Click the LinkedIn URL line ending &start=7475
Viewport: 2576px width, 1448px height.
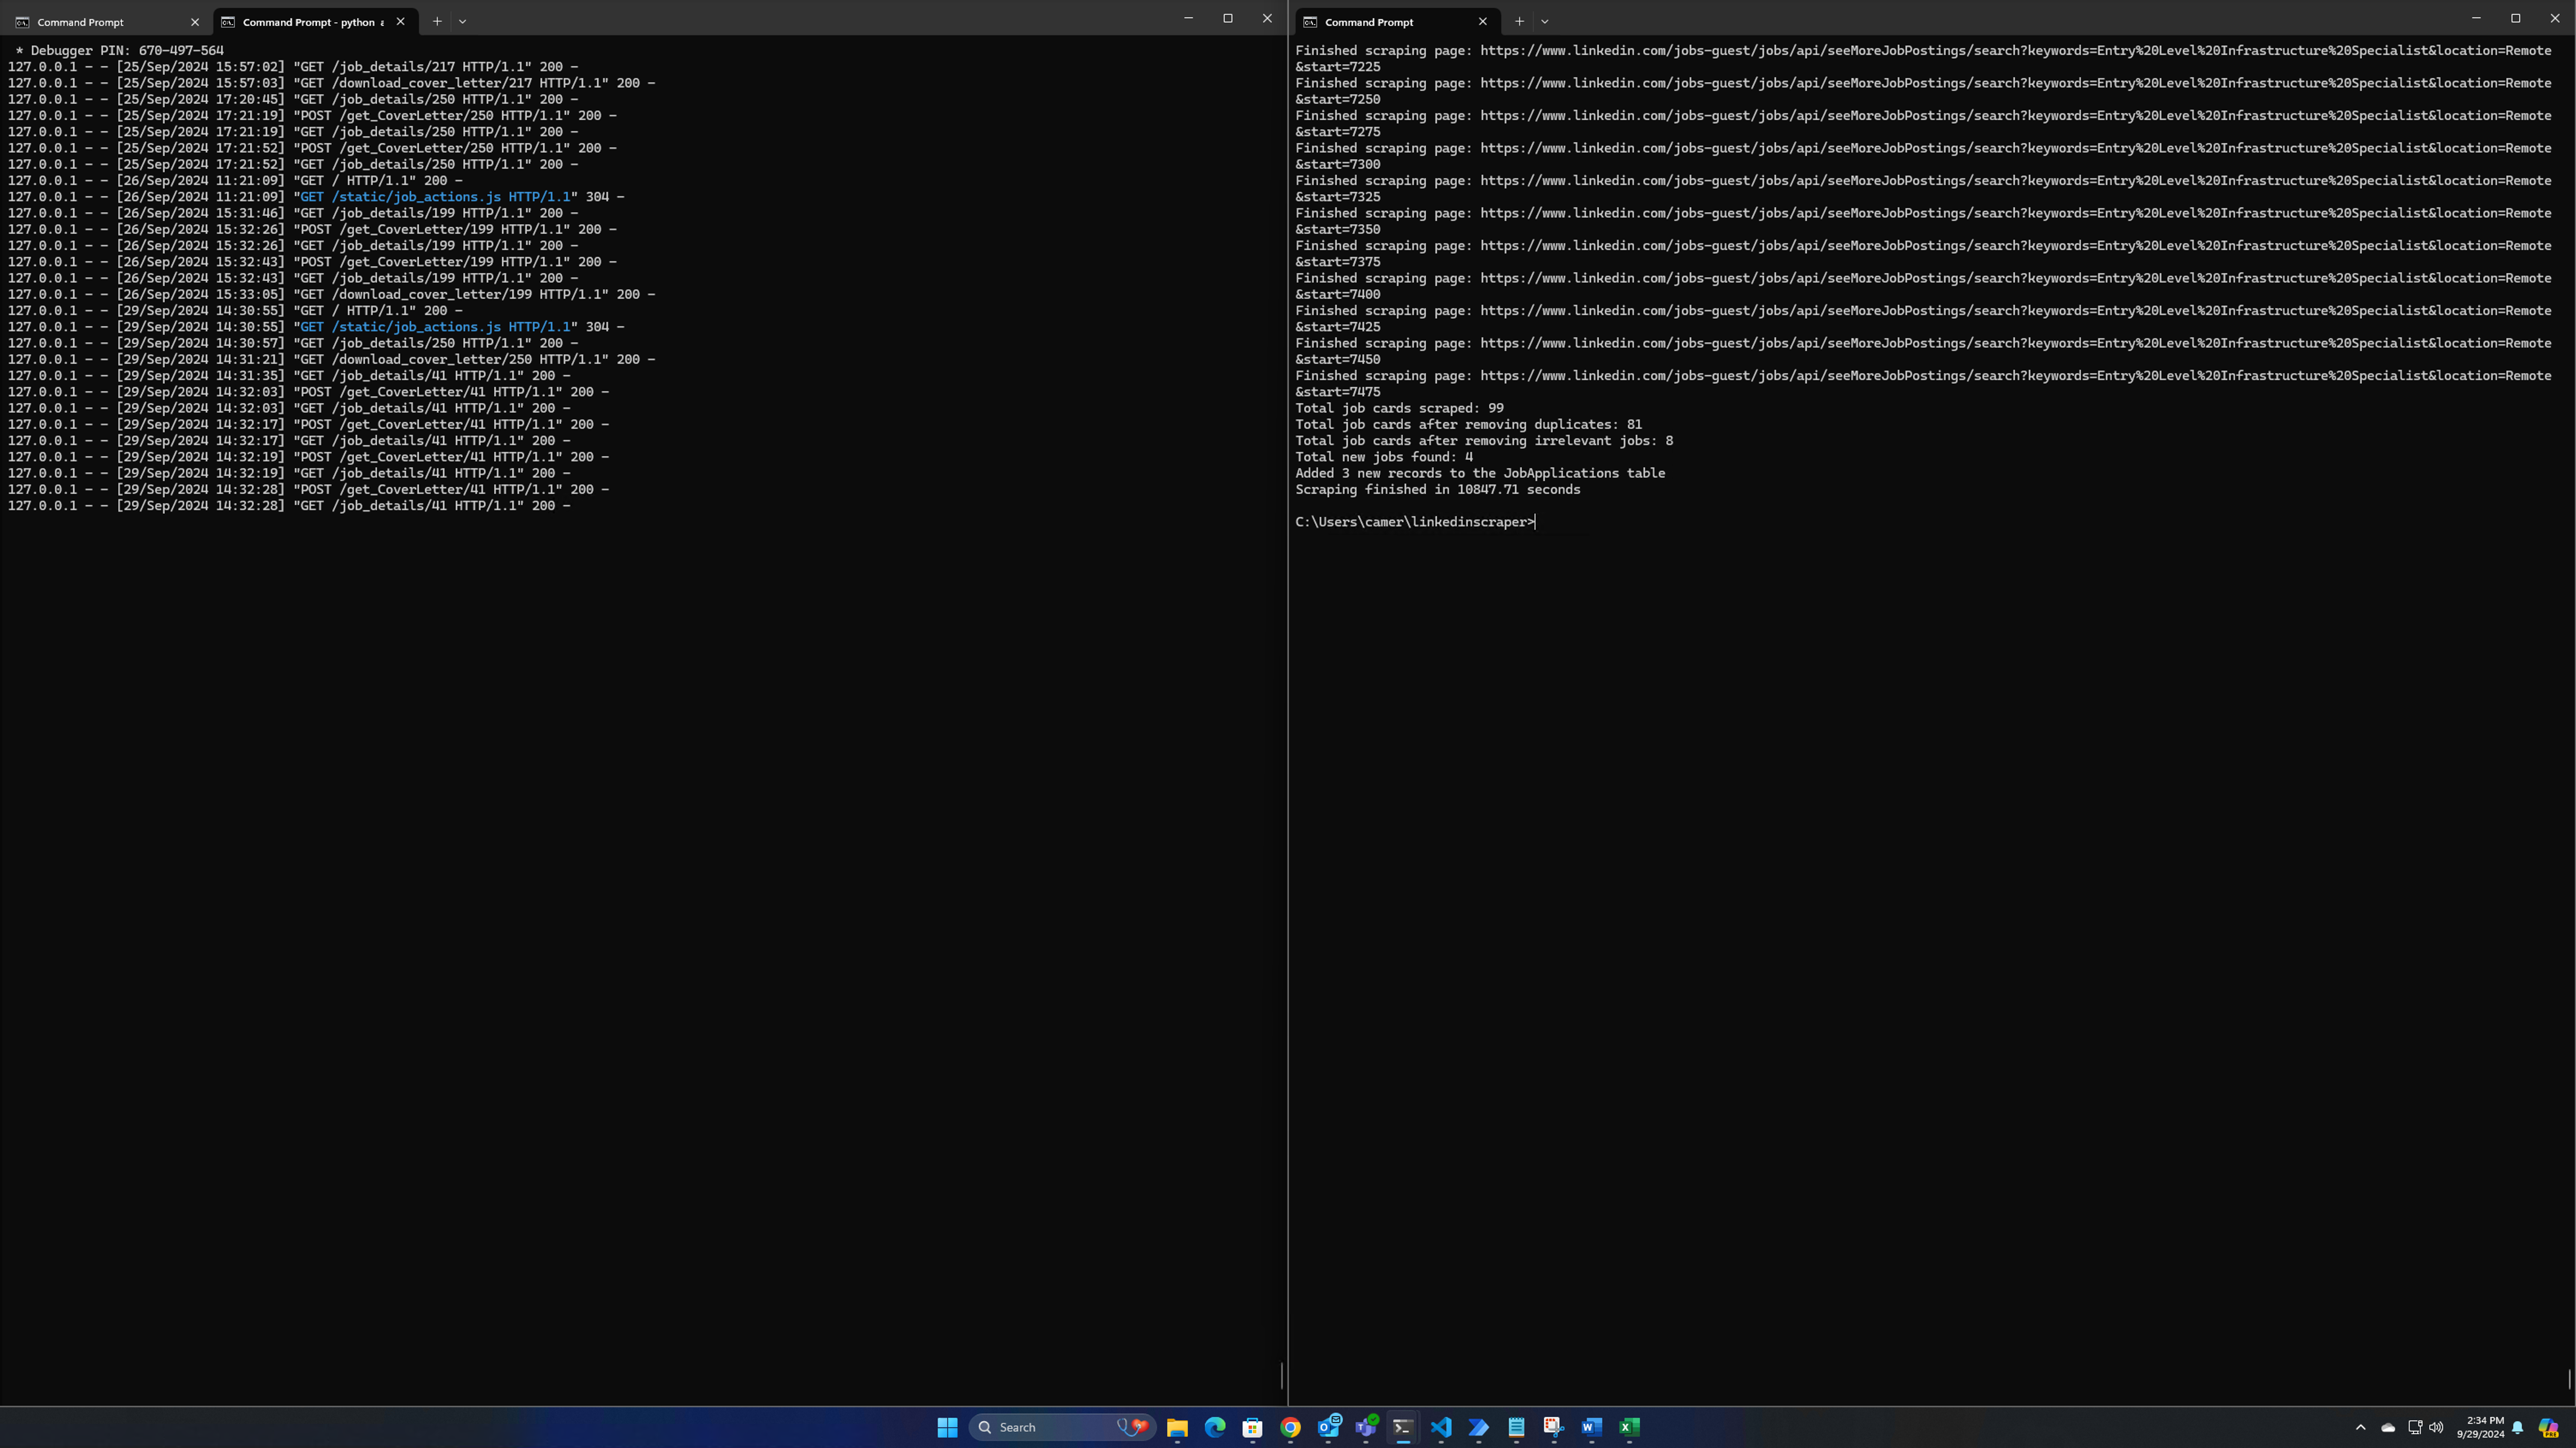tap(1923, 384)
